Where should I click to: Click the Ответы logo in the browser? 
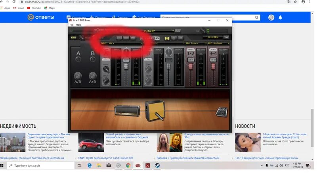tap(41, 17)
